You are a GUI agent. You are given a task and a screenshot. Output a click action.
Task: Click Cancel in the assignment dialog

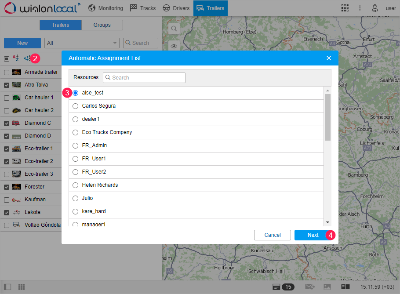pyautogui.click(x=273, y=235)
